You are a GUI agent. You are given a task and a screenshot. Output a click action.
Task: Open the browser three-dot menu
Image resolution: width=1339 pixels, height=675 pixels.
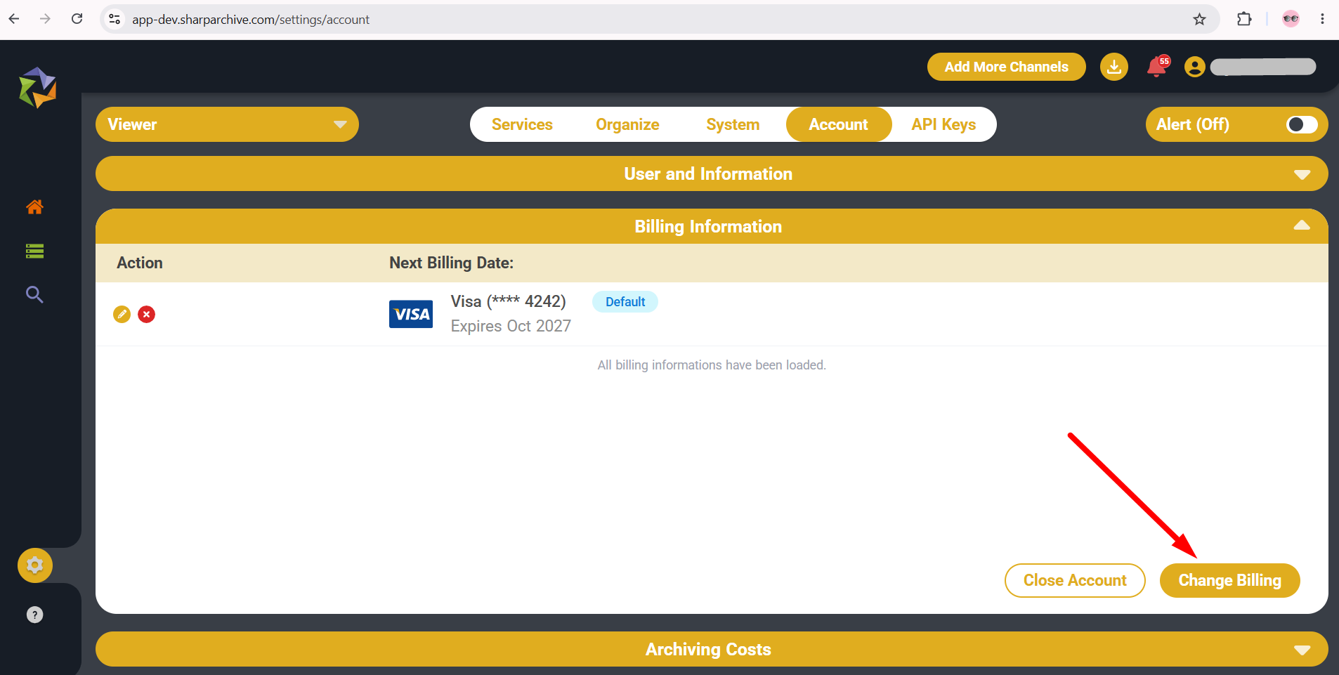(x=1322, y=19)
